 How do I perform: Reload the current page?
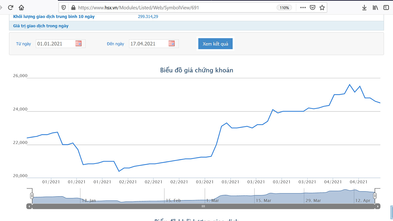coord(11,8)
